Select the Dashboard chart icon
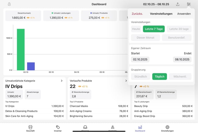198x133 pixels. click(x=140, y=128)
